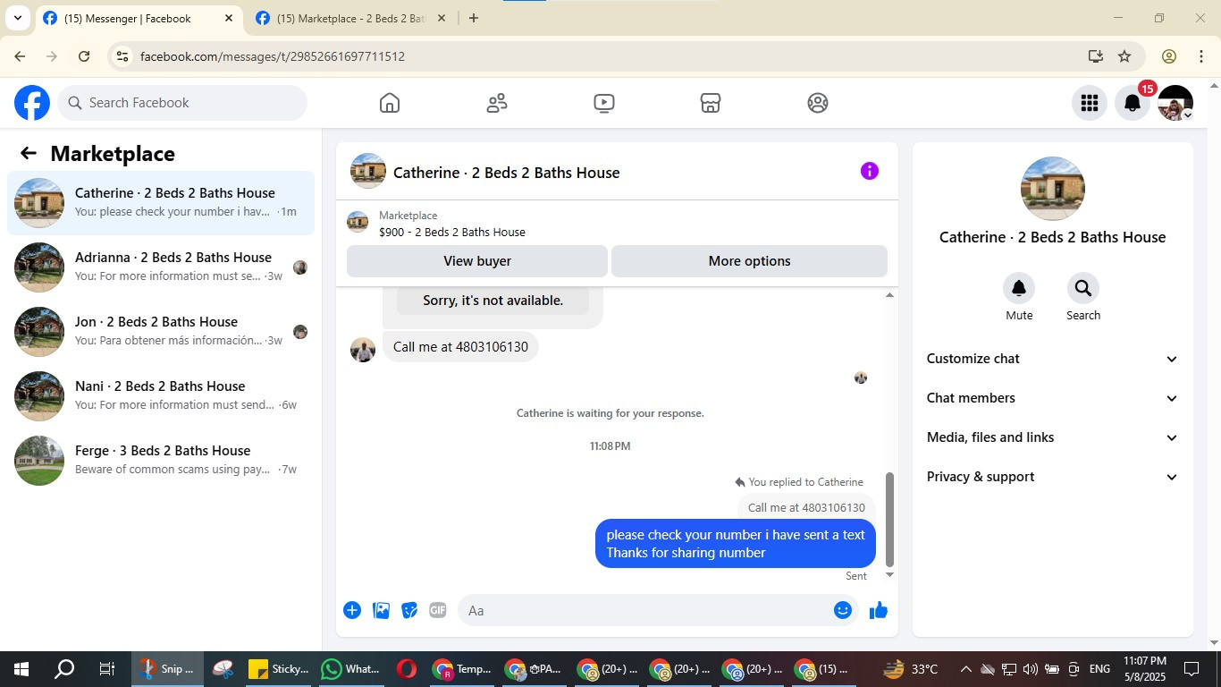The width and height of the screenshot is (1221, 687).
Task: Bookmark this page with the star icon
Action: point(1124,56)
